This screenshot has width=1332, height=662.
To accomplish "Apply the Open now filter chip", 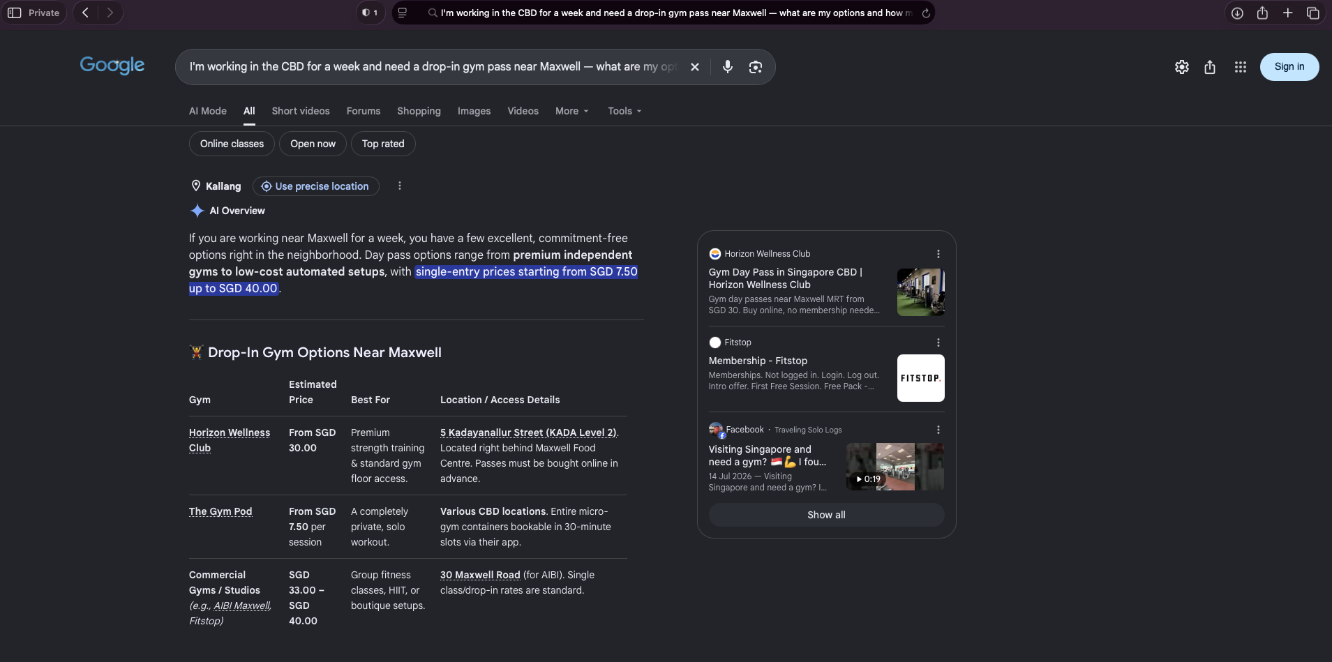I will pos(313,144).
